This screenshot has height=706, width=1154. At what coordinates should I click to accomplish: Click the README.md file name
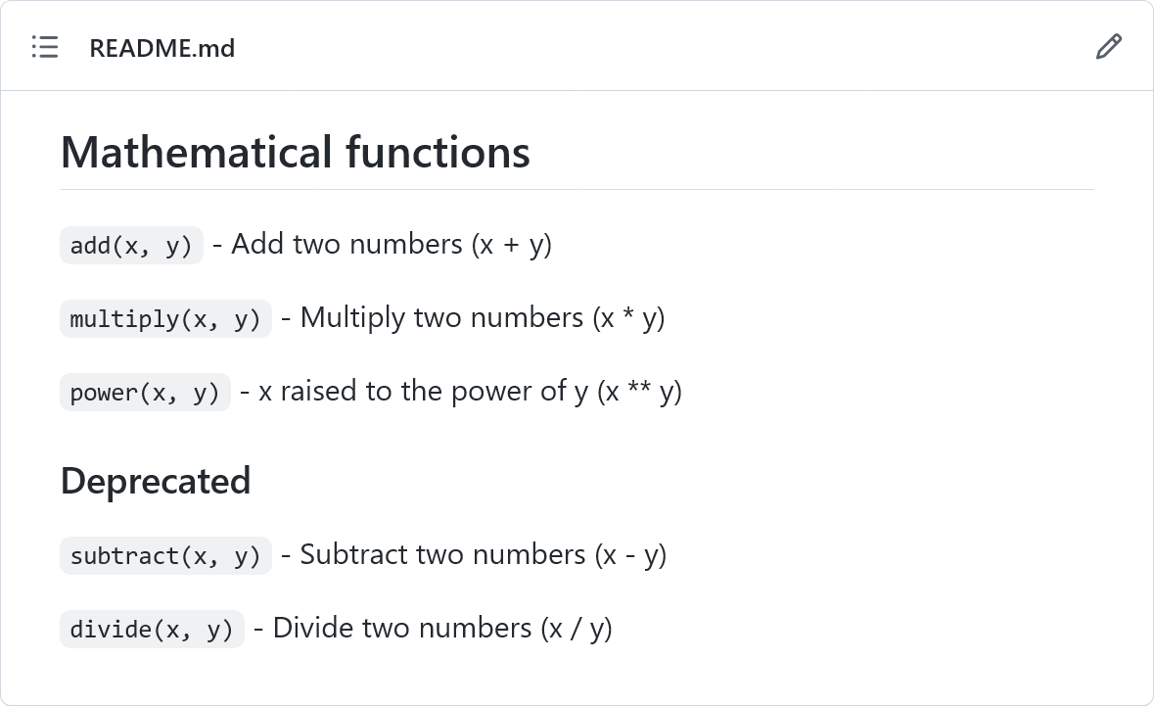tap(162, 48)
